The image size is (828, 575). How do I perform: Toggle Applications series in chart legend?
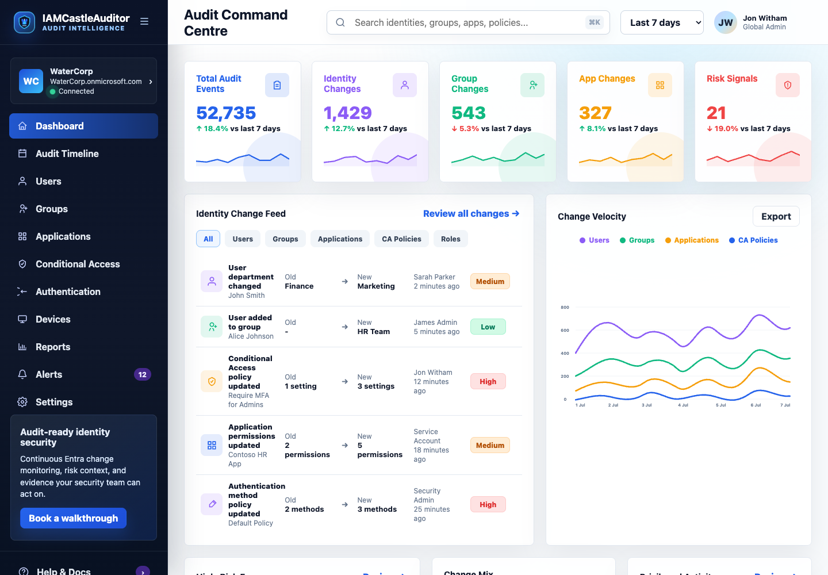coord(692,240)
